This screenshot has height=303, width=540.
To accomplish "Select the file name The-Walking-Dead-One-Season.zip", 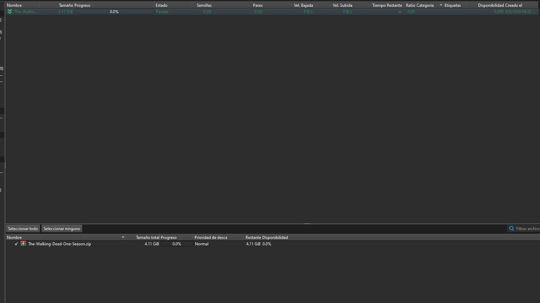I will pos(59,244).
